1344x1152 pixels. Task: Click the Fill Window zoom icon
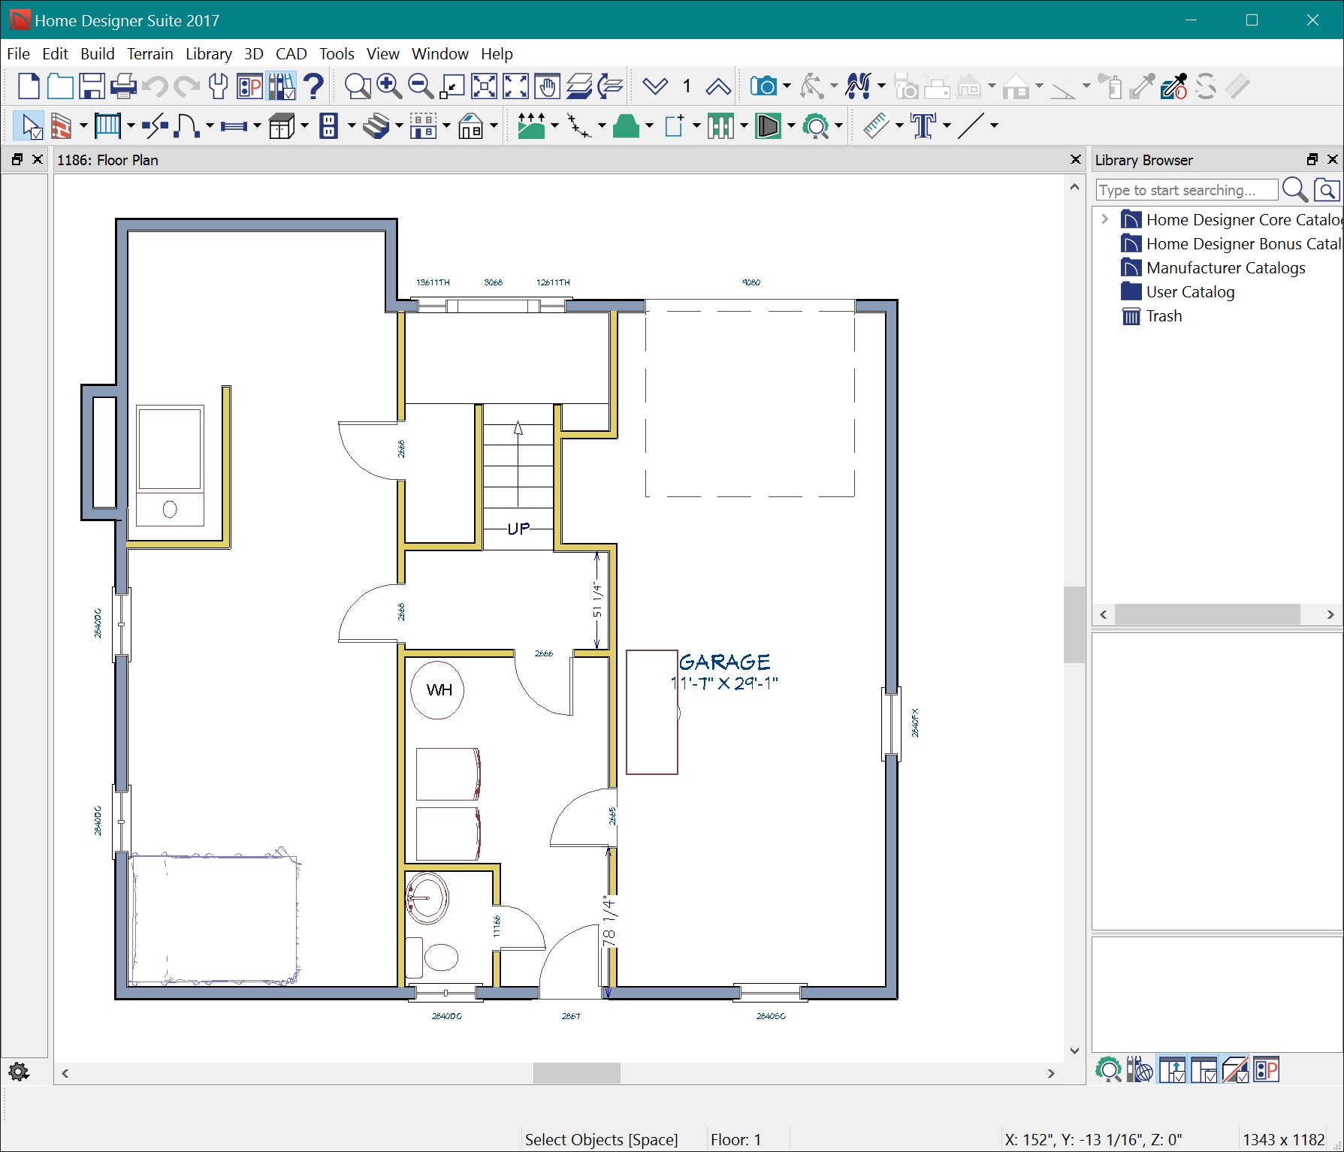485,87
